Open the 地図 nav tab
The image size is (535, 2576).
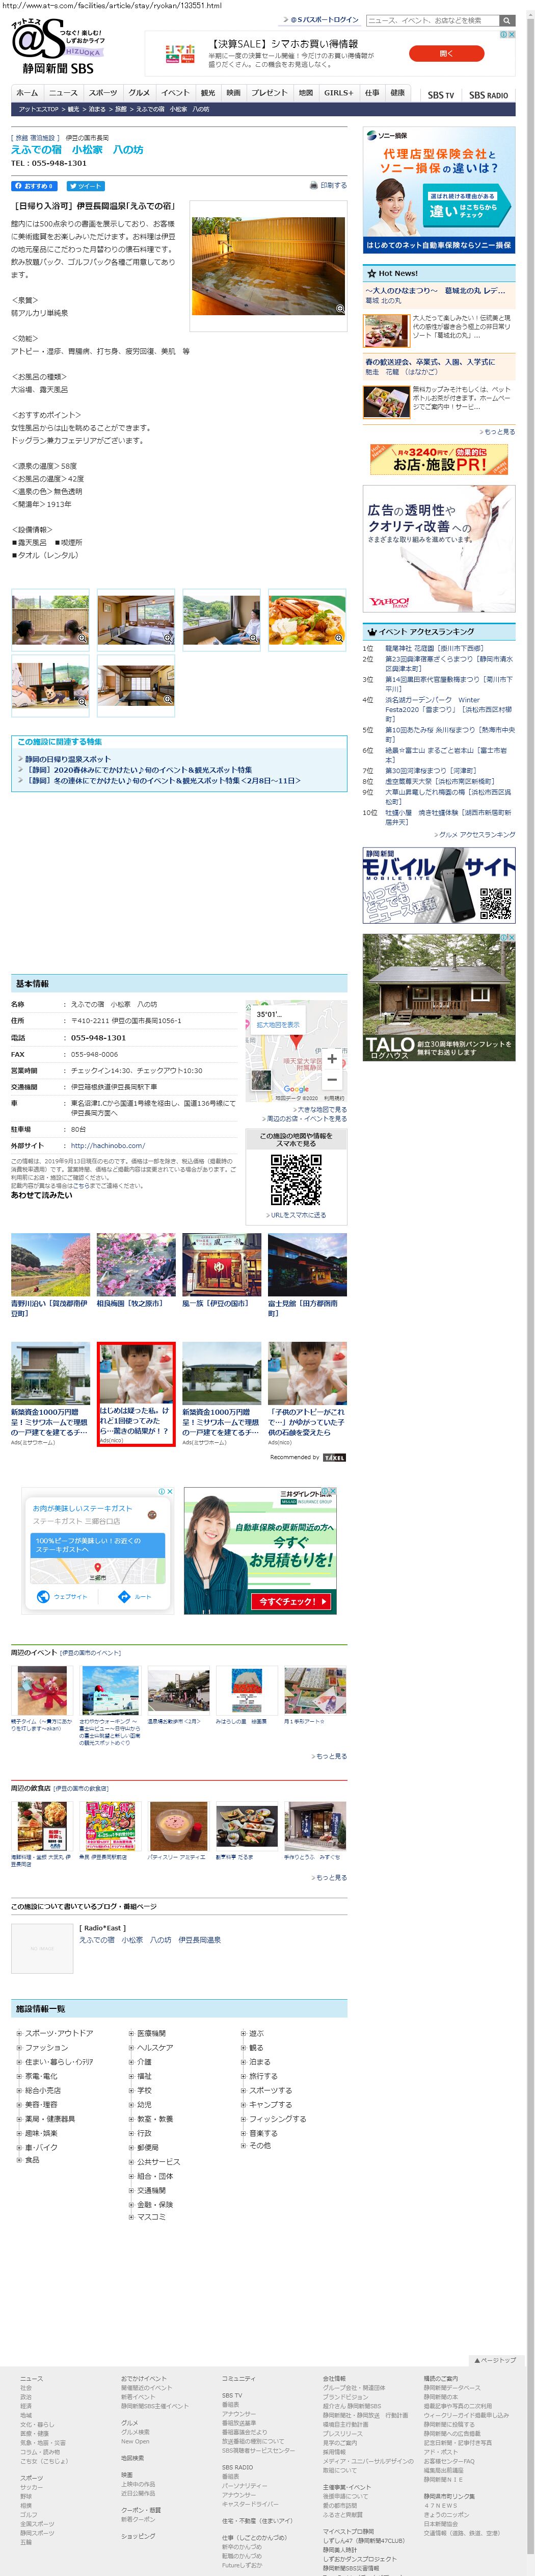pyautogui.click(x=306, y=92)
